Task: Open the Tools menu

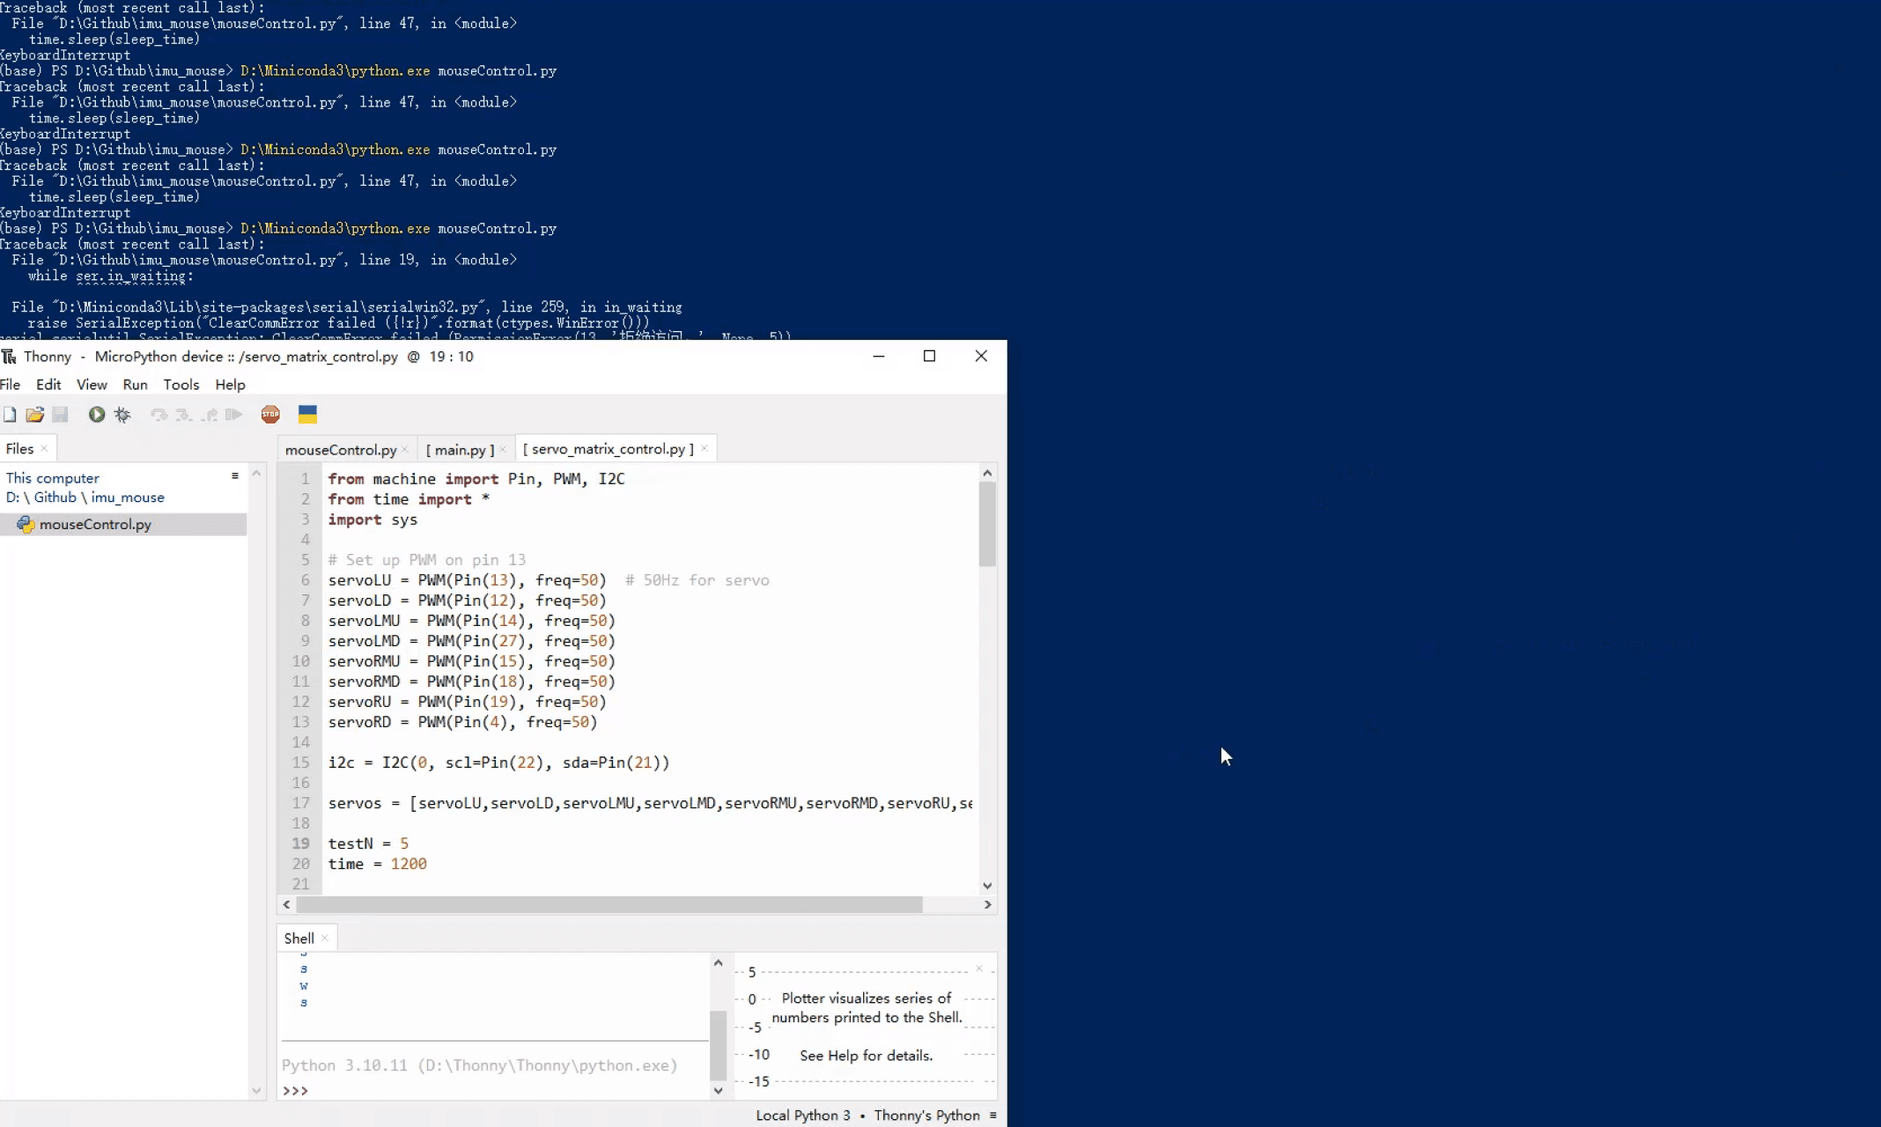Action: click(181, 385)
